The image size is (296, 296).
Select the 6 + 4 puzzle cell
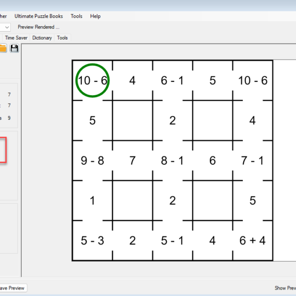(x=253, y=241)
